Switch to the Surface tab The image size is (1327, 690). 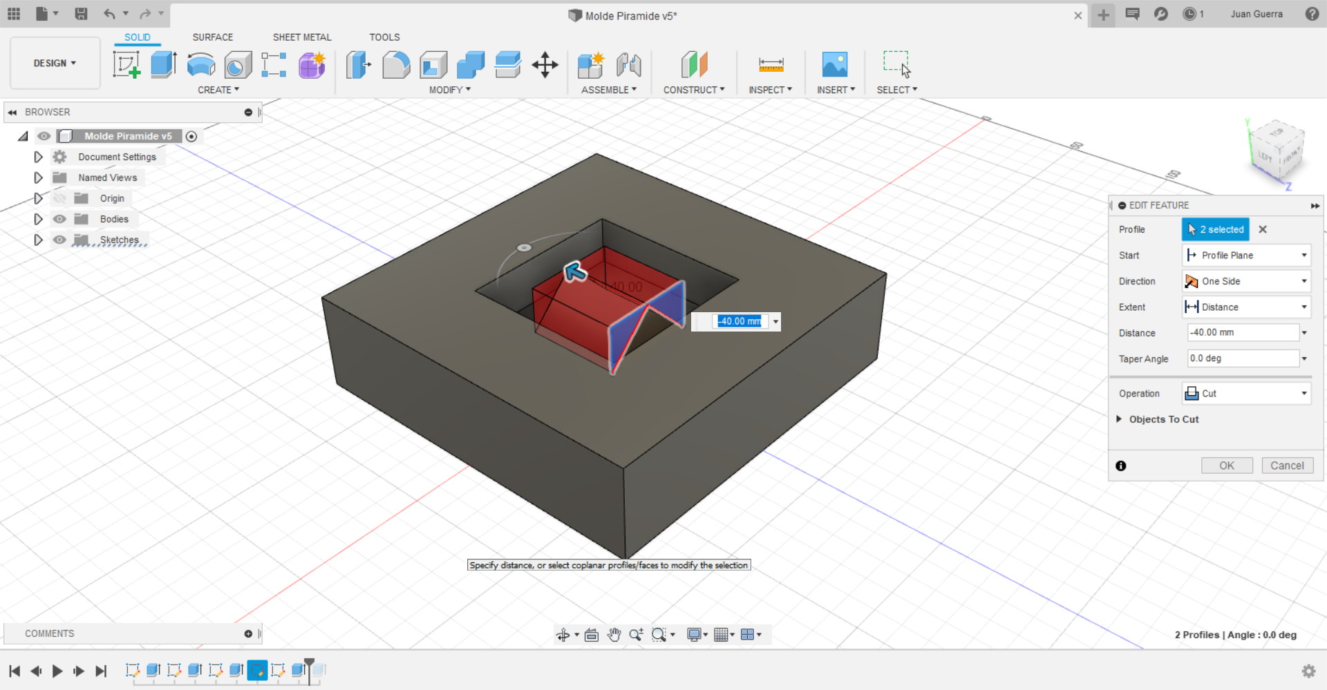212,37
